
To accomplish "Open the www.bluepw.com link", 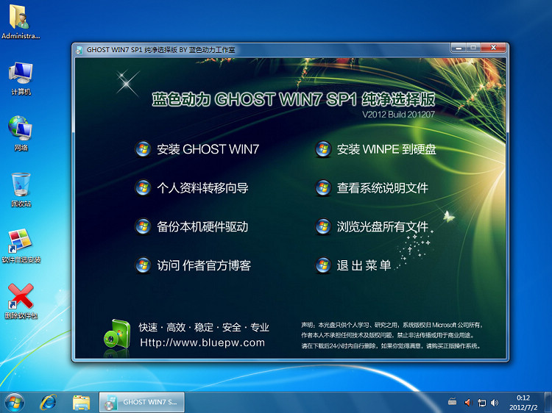I will pyautogui.click(x=202, y=342).
